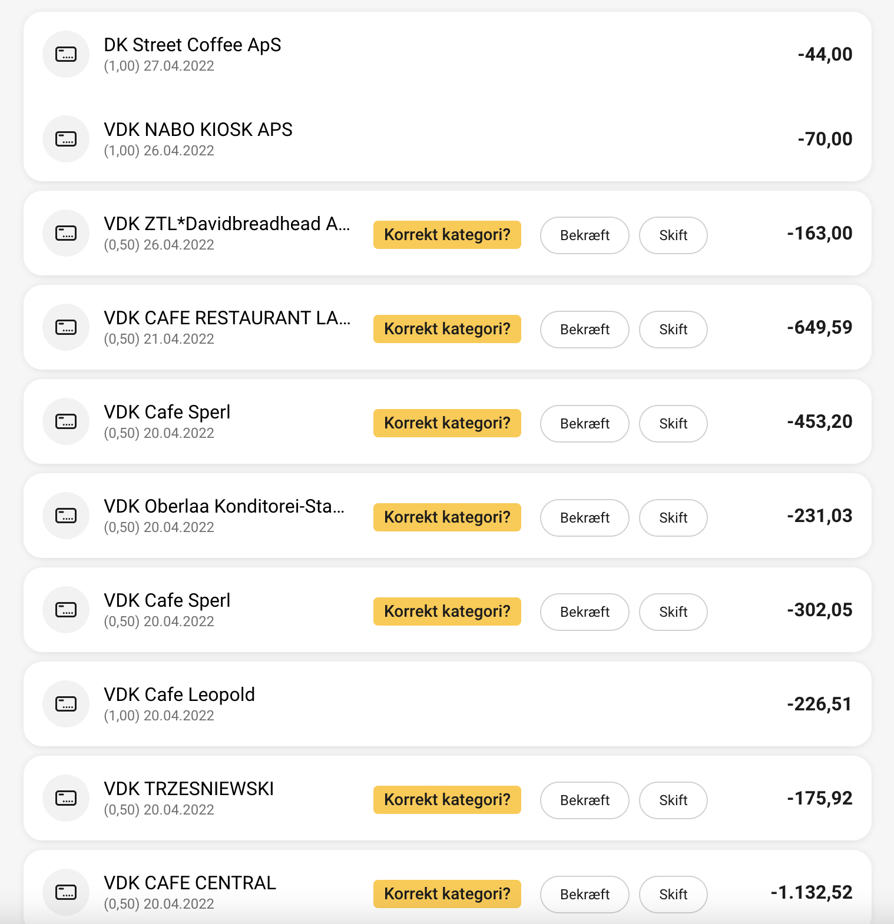Open the VDK Cafe Leopold transaction title
Image resolution: width=894 pixels, height=924 pixels.
coord(179,694)
